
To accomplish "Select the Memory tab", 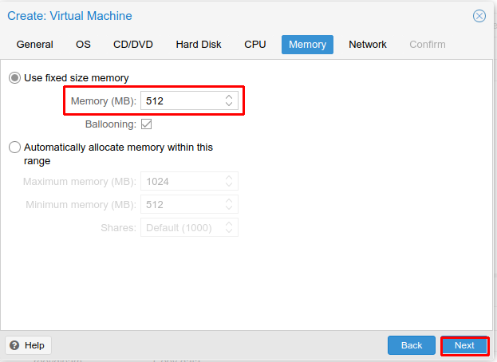I will [307, 45].
